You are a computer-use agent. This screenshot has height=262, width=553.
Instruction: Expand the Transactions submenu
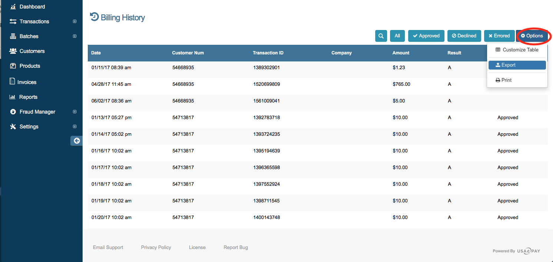(74, 21)
